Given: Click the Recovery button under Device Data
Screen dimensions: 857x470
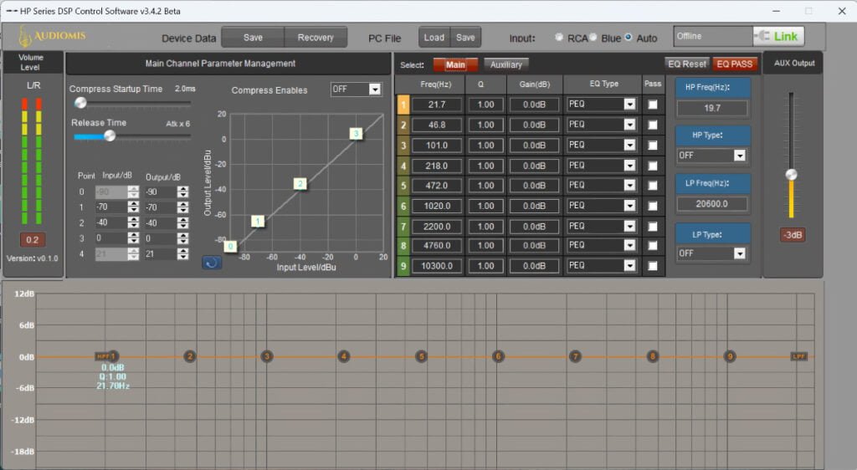Looking at the screenshot, I should 316,38.
